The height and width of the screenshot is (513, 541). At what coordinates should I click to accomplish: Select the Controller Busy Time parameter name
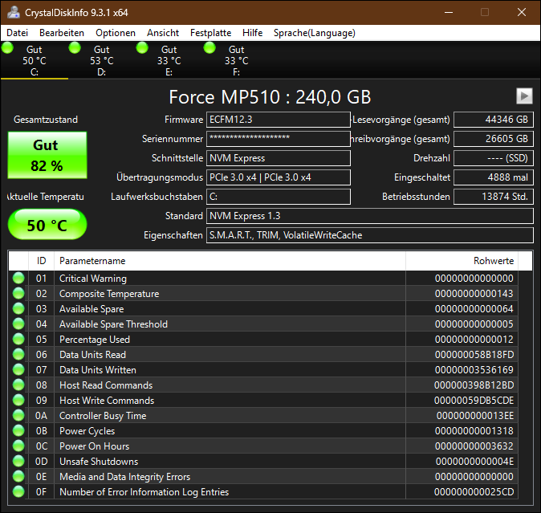103,415
